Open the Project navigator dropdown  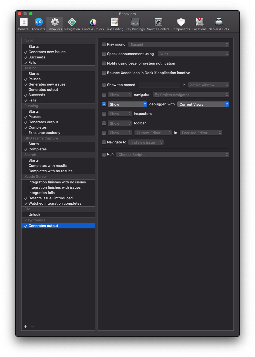[x=191, y=95]
